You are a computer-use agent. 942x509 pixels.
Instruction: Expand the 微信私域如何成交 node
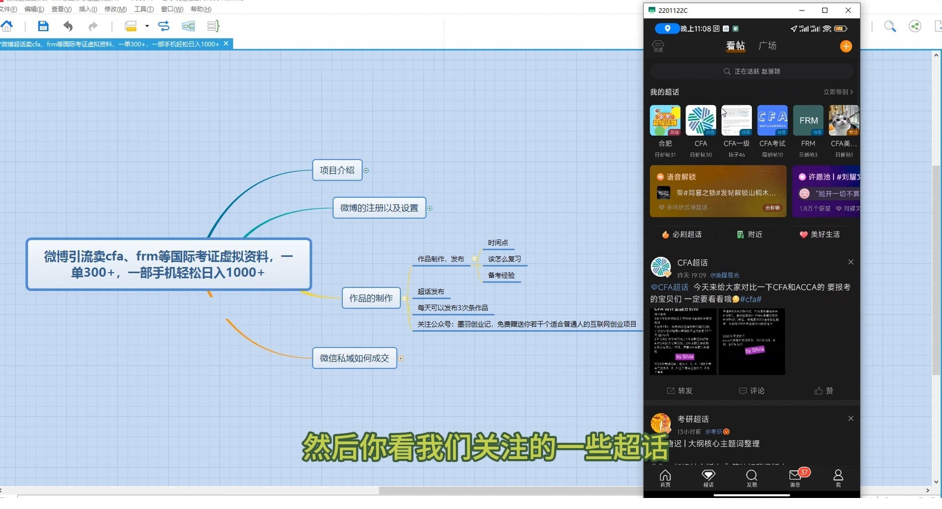point(400,359)
